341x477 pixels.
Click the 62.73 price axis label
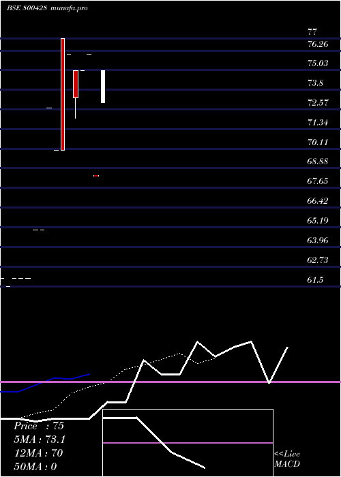pyautogui.click(x=318, y=260)
